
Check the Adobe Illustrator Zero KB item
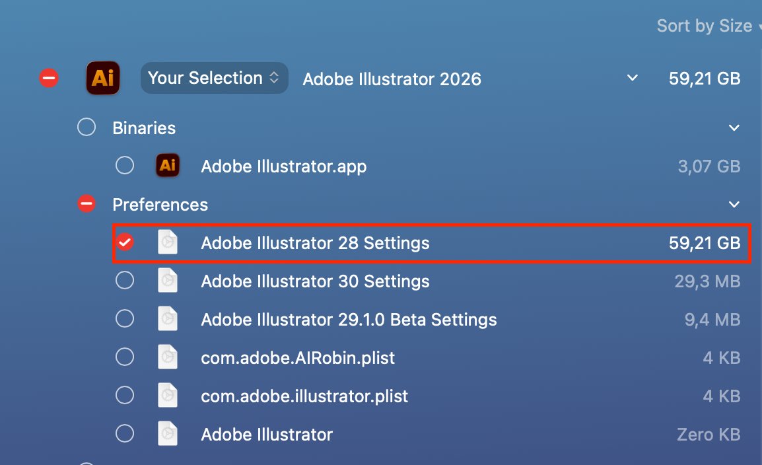[125, 433]
